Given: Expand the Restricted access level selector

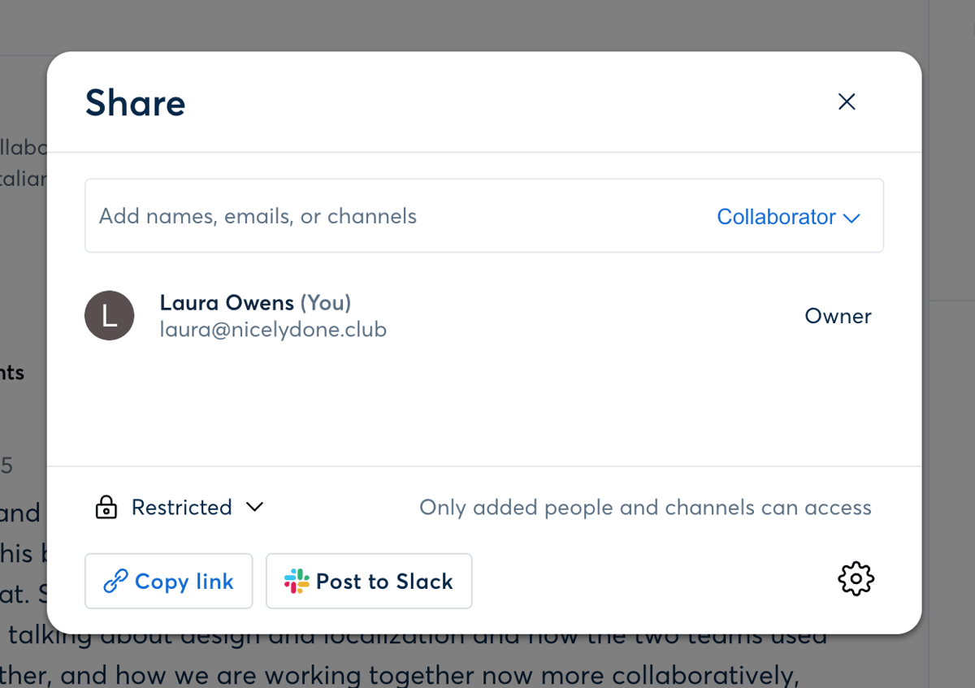Looking at the screenshot, I should tap(180, 507).
